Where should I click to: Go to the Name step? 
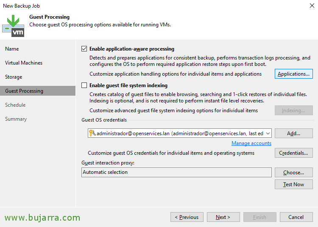pos(12,49)
